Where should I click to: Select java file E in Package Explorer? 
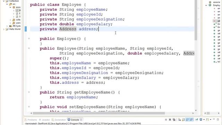(18, 14)
